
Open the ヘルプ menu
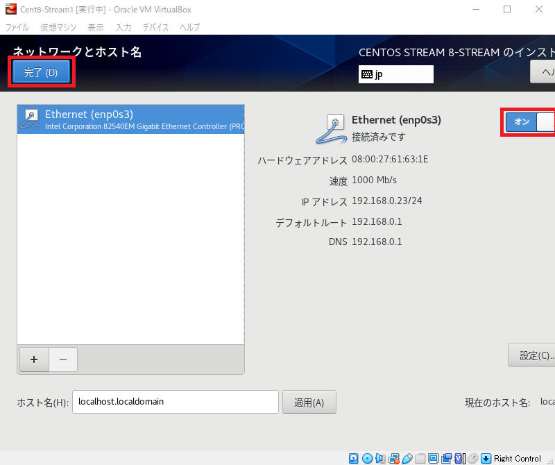(x=189, y=27)
